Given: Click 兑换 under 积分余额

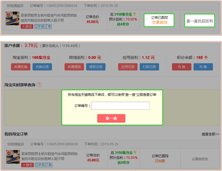Looking at the screenshot, I should (182, 67).
